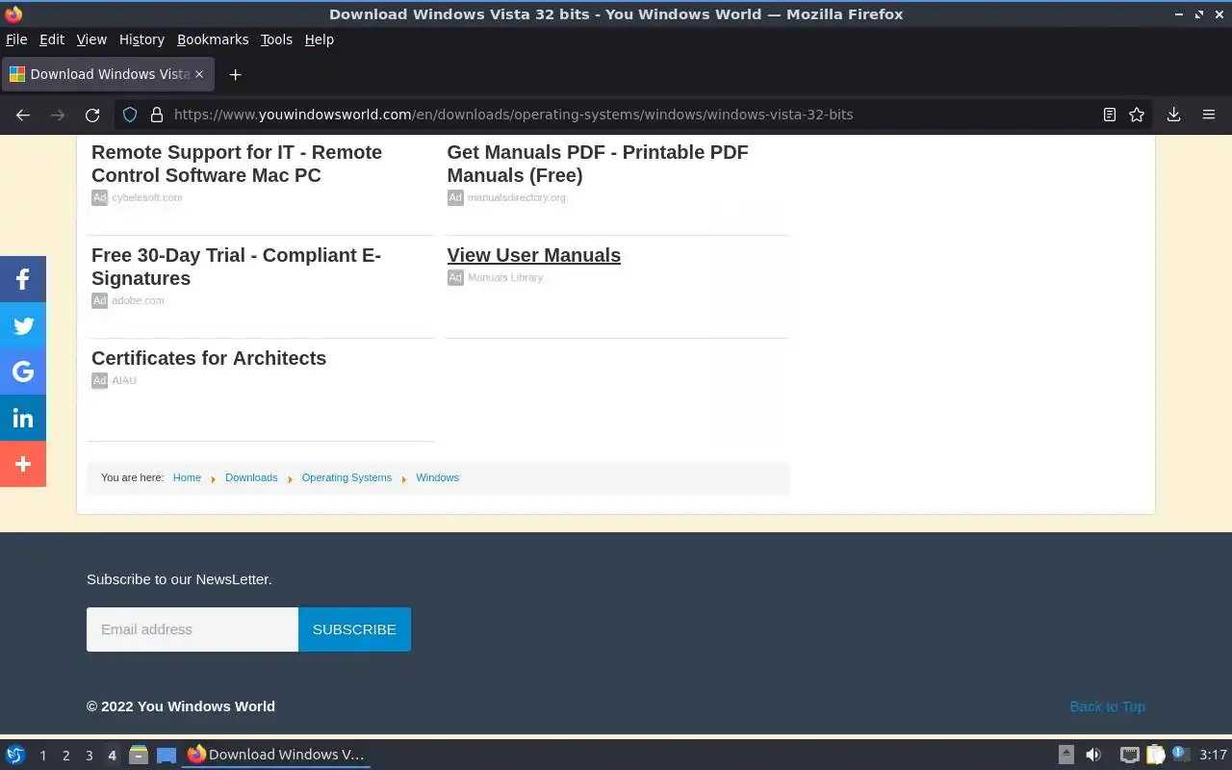Open the View menu

(x=91, y=39)
